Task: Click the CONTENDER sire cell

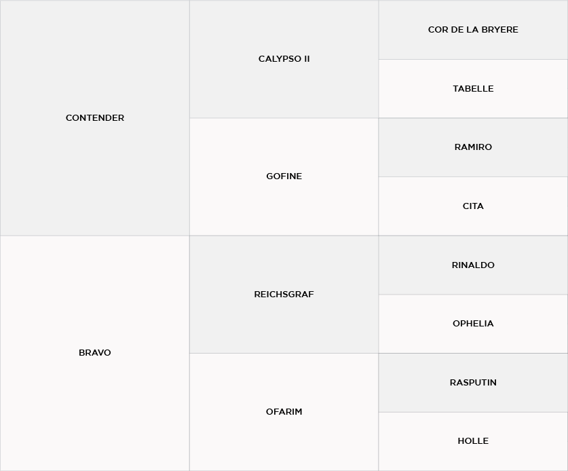Action: (x=95, y=118)
